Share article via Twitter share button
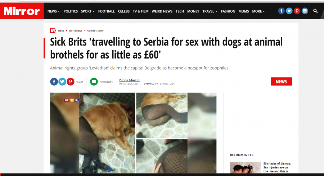The height and width of the screenshot is (176, 324). tap(62, 82)
